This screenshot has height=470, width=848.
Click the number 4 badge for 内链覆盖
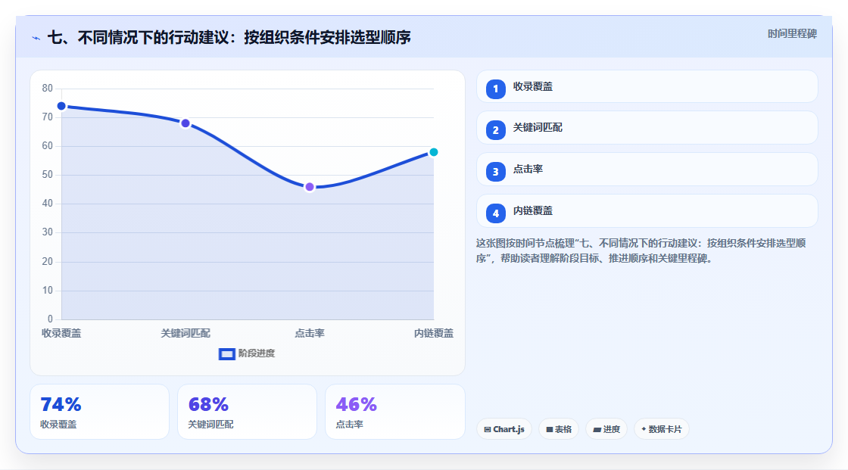495,213
